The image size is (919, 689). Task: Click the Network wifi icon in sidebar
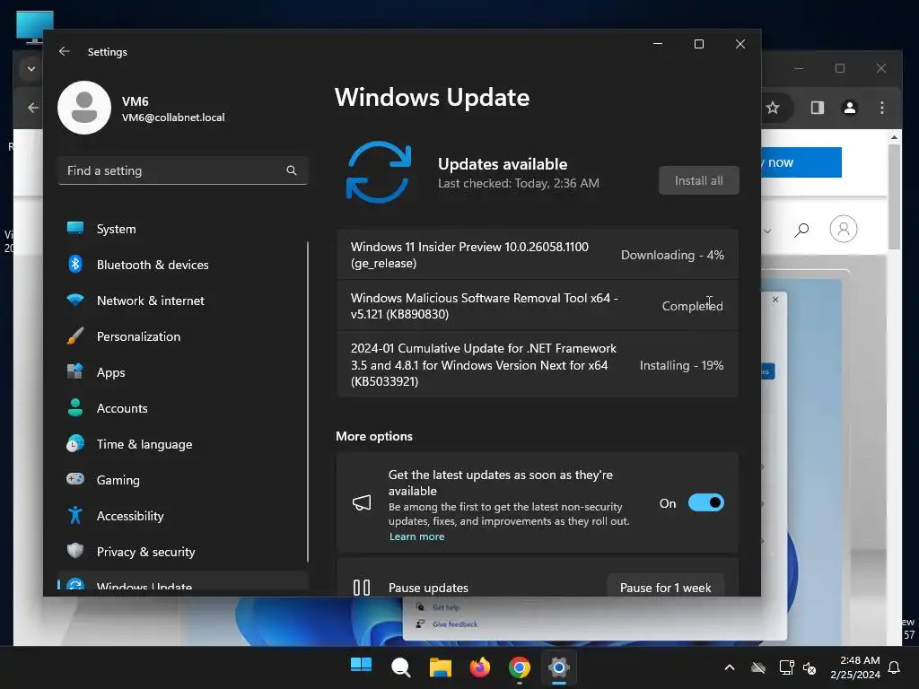(75, 300)
